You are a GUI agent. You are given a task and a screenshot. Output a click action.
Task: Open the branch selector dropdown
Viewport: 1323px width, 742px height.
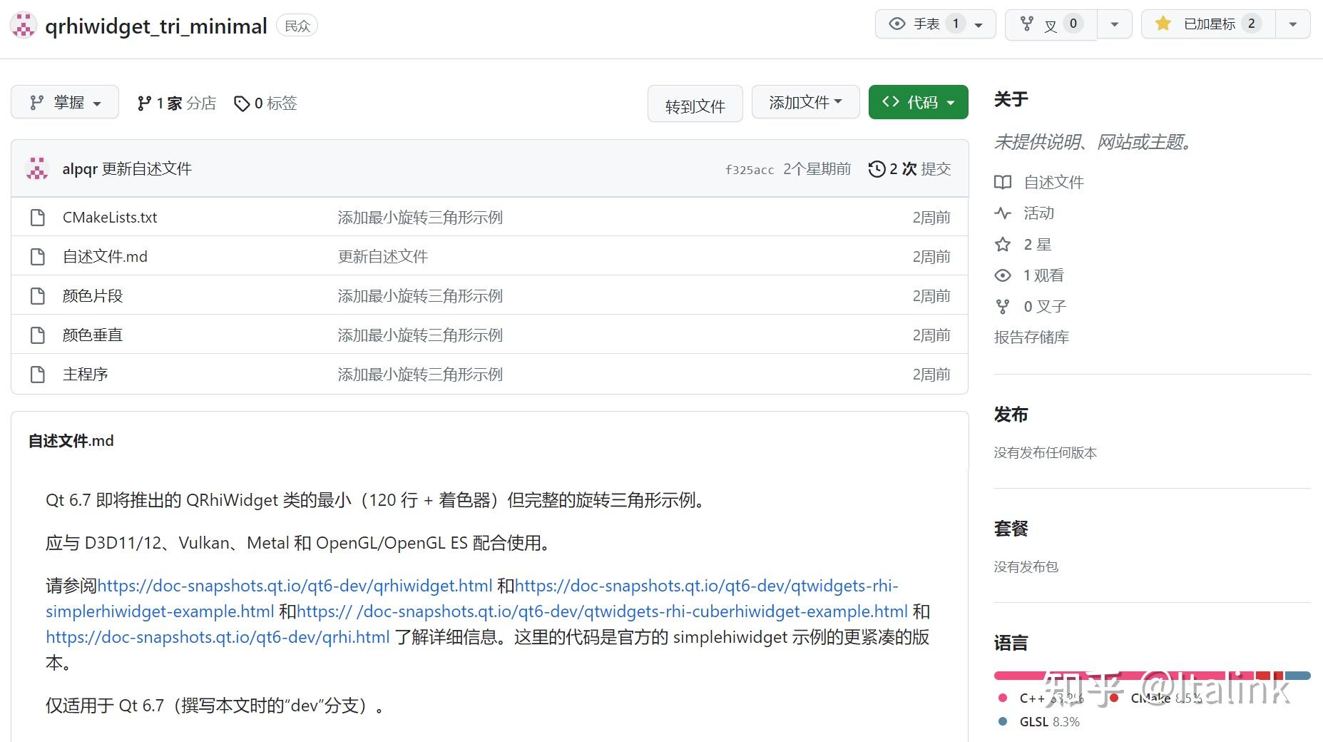[x=65, y=103]
